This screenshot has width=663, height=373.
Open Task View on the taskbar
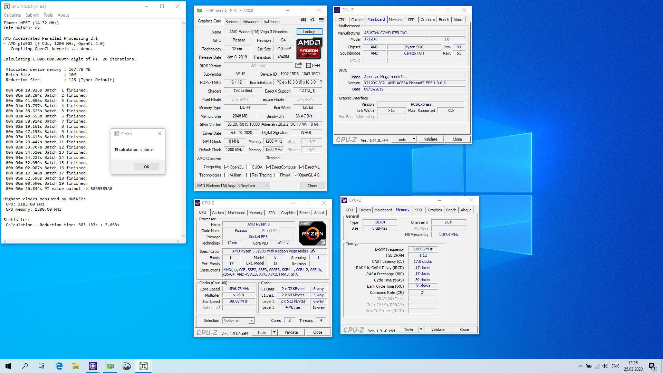(41, 366)
